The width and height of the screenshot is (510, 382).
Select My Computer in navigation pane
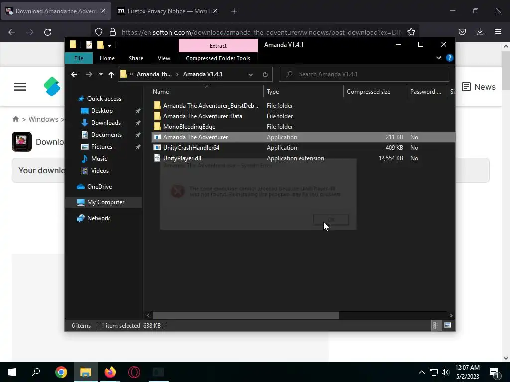(x=104, y=202)
